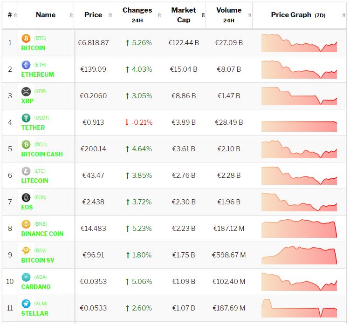The image size is (350, 324).
Task: Click the Stellar rocket logo icon
Action: 26,304
